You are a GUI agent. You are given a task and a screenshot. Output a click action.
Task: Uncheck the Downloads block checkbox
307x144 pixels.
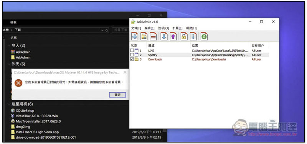tap(132, 59)
